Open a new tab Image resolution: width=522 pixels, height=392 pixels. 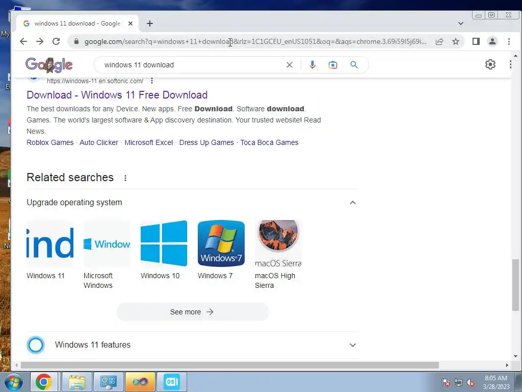point(150,23)
